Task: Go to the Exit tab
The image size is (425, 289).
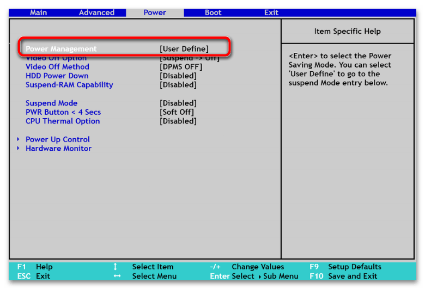Action: [271, 13]
